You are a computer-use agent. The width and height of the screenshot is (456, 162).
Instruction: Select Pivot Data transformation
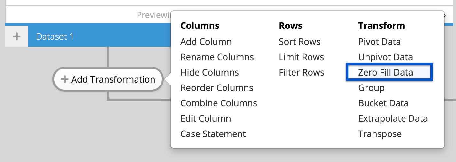(x=379, y=42)
